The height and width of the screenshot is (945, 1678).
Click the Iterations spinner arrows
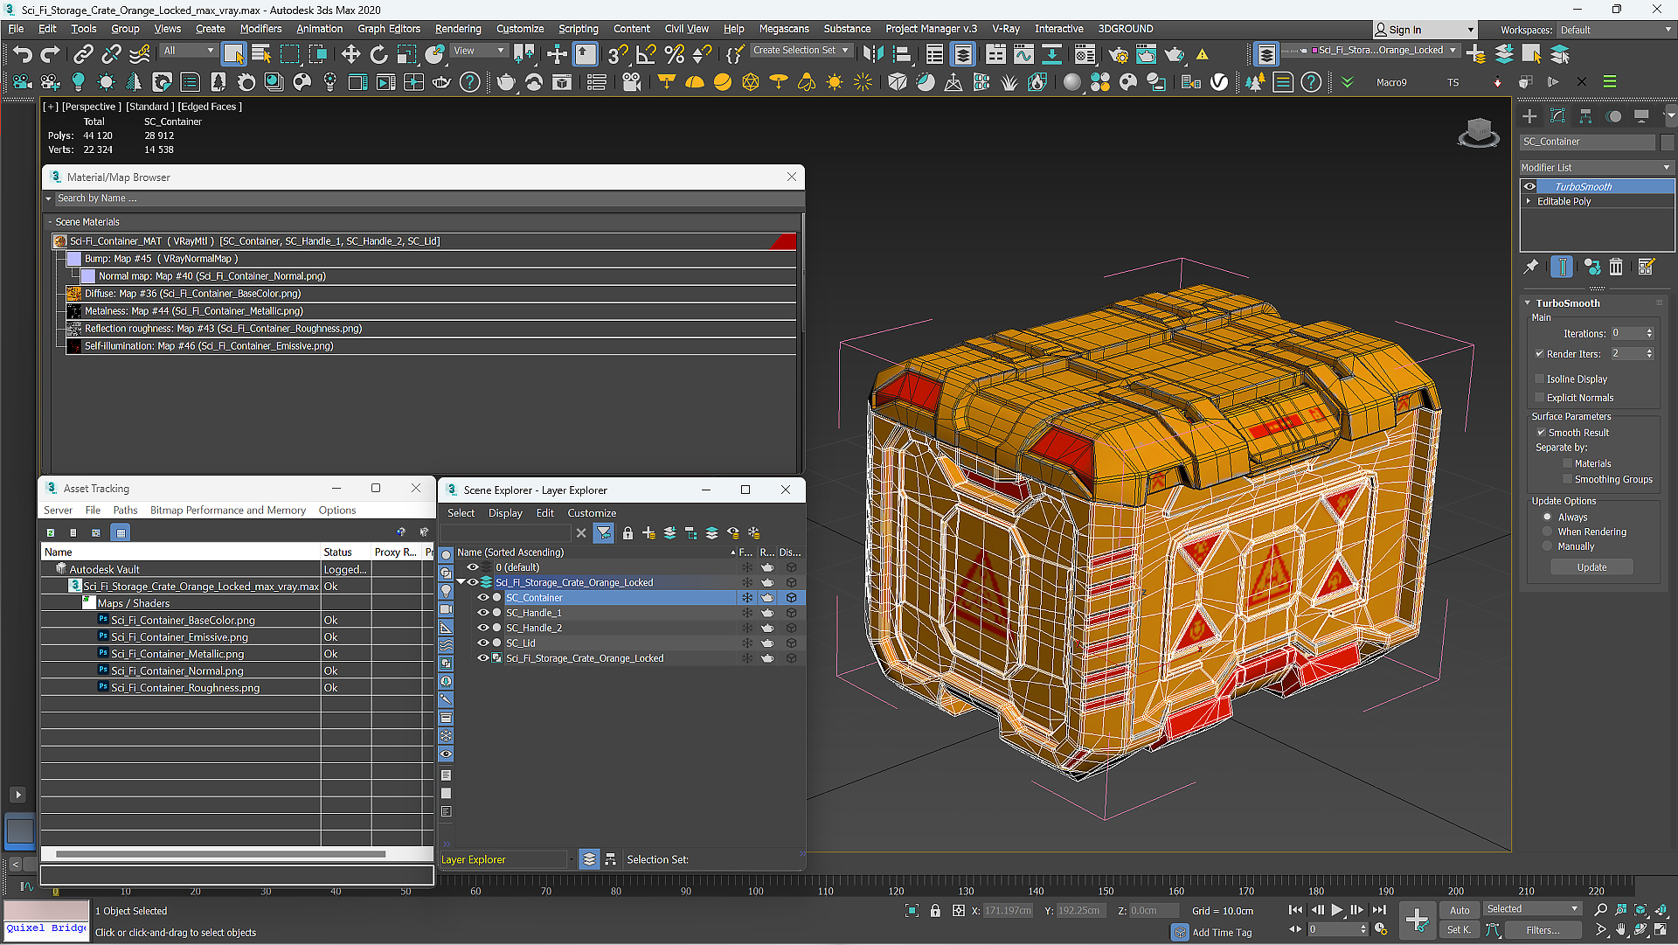(x=1649, y=333)
